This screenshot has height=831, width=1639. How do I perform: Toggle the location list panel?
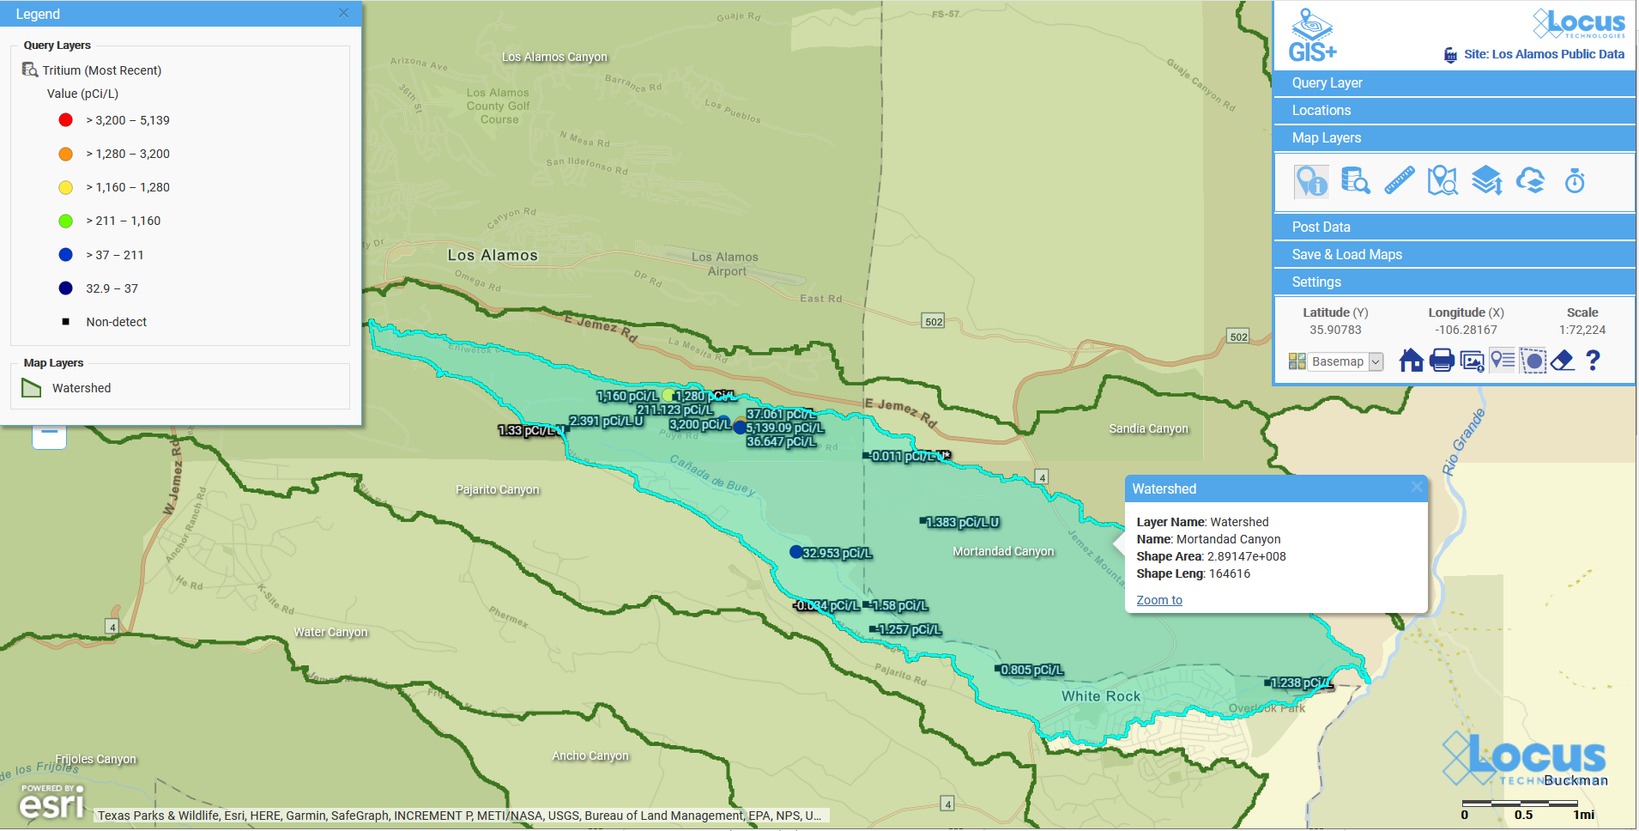pos(1503,361)
